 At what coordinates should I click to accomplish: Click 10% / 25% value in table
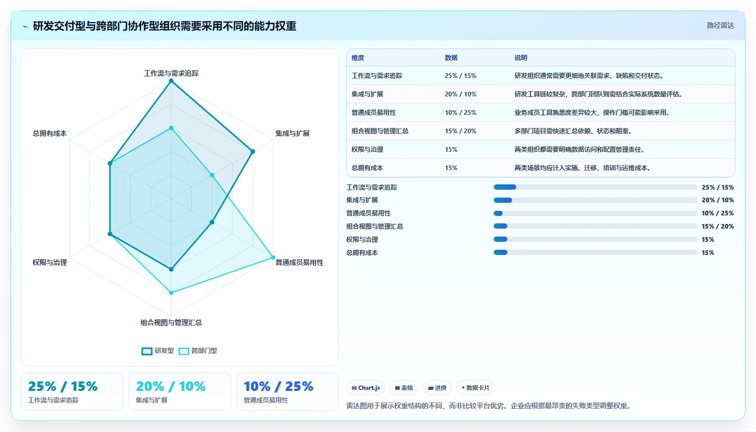[x=460, y=112]
